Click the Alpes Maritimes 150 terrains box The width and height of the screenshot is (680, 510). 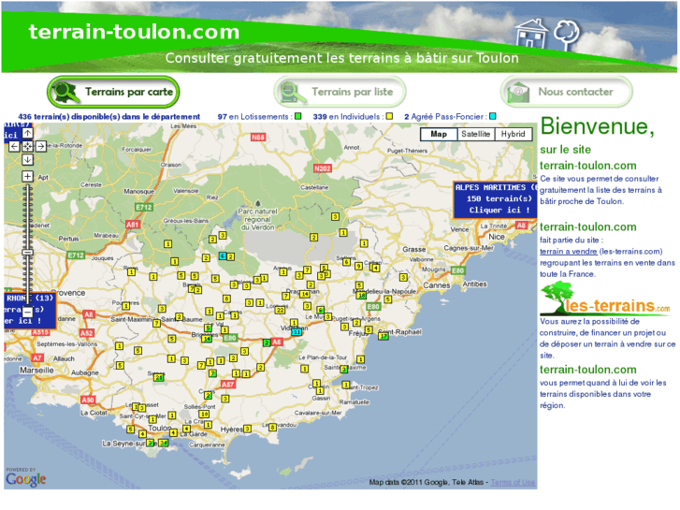point(495,199)
